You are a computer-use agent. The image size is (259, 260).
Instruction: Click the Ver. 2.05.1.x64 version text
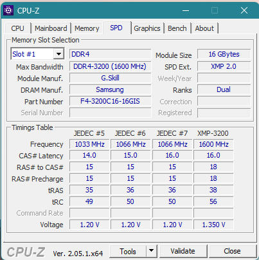pos(78,254)
